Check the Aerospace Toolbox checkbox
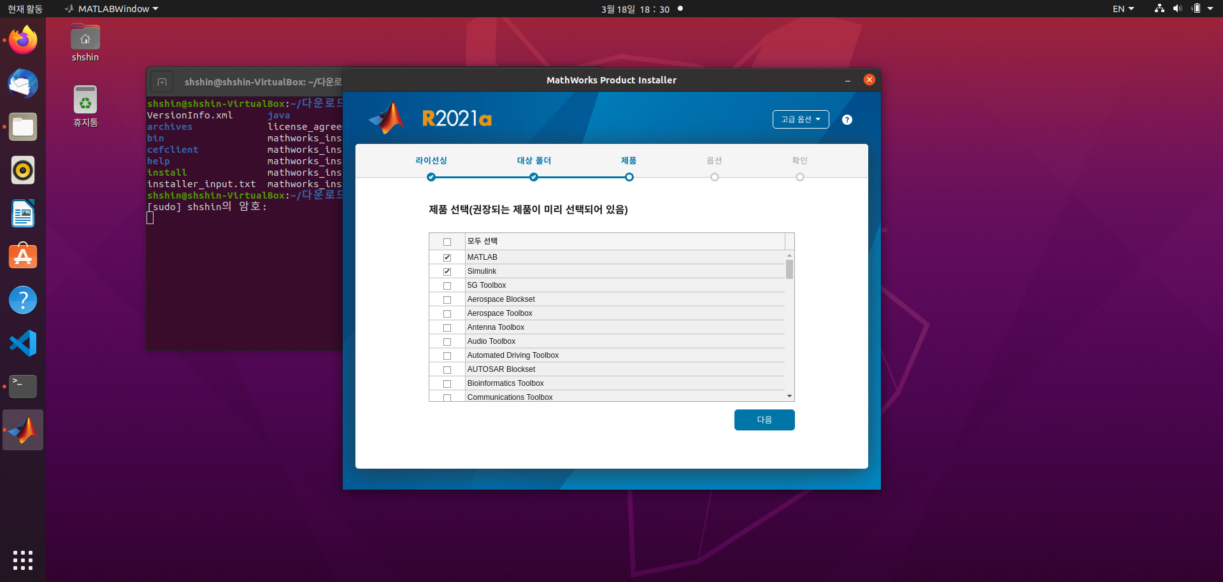Screen dimensions: 1223x582 (x=447, y=314)
